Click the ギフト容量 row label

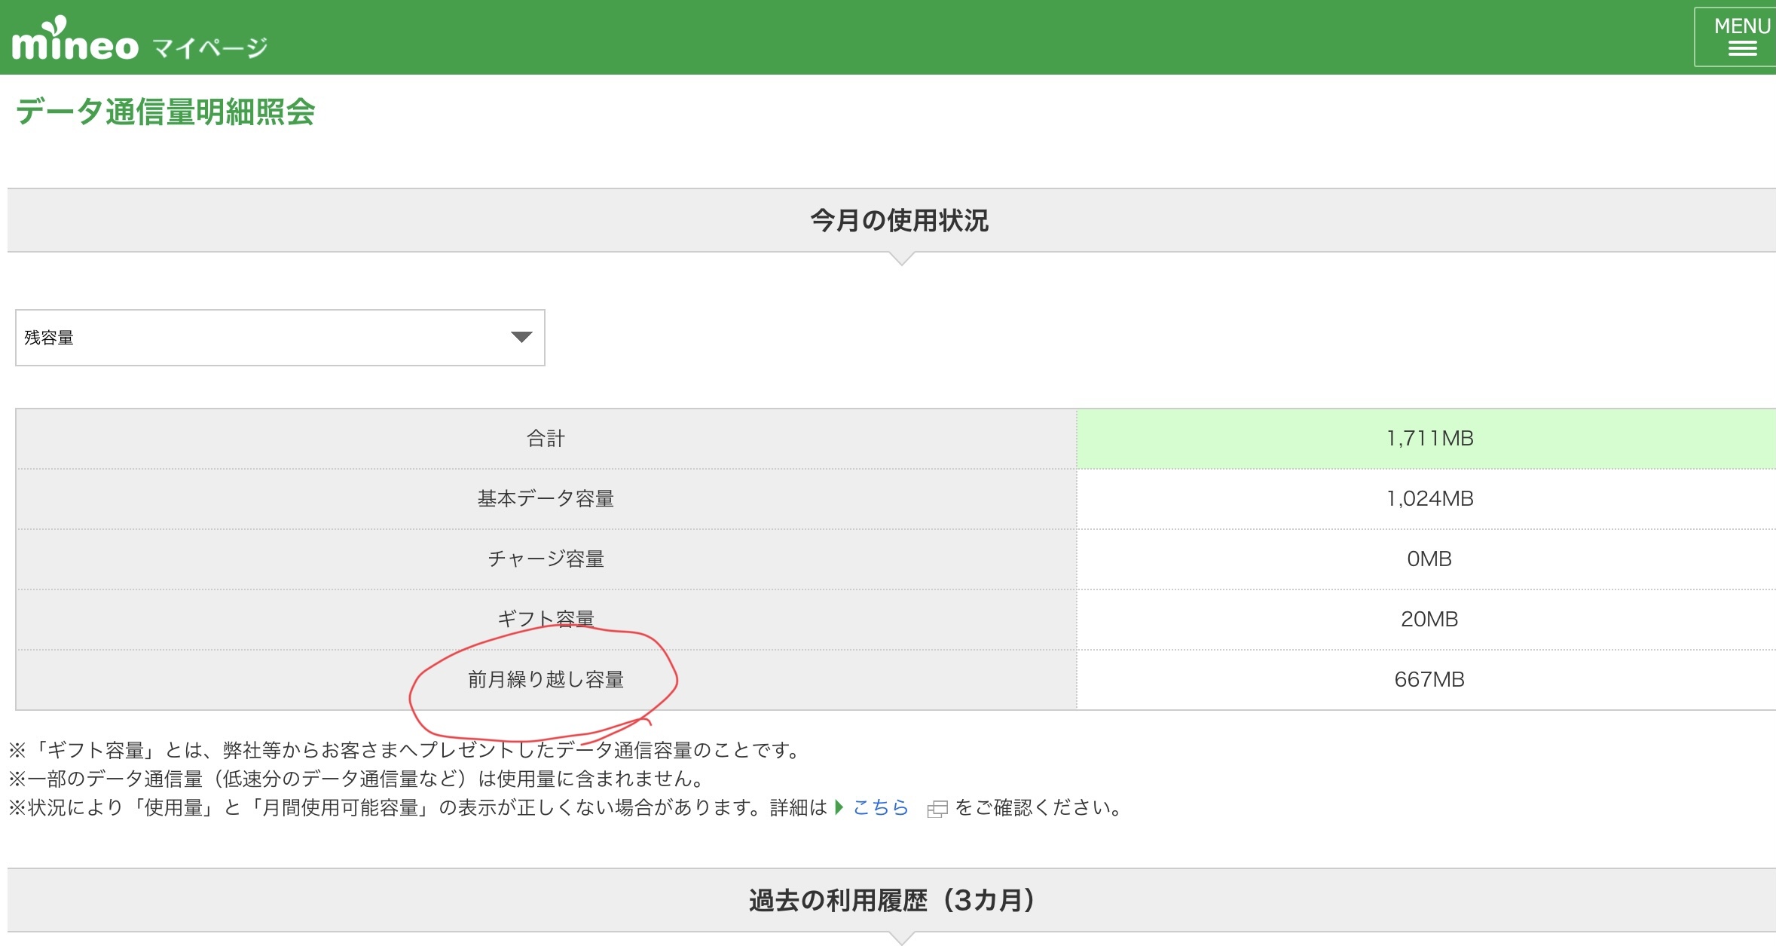pos(546,618)
